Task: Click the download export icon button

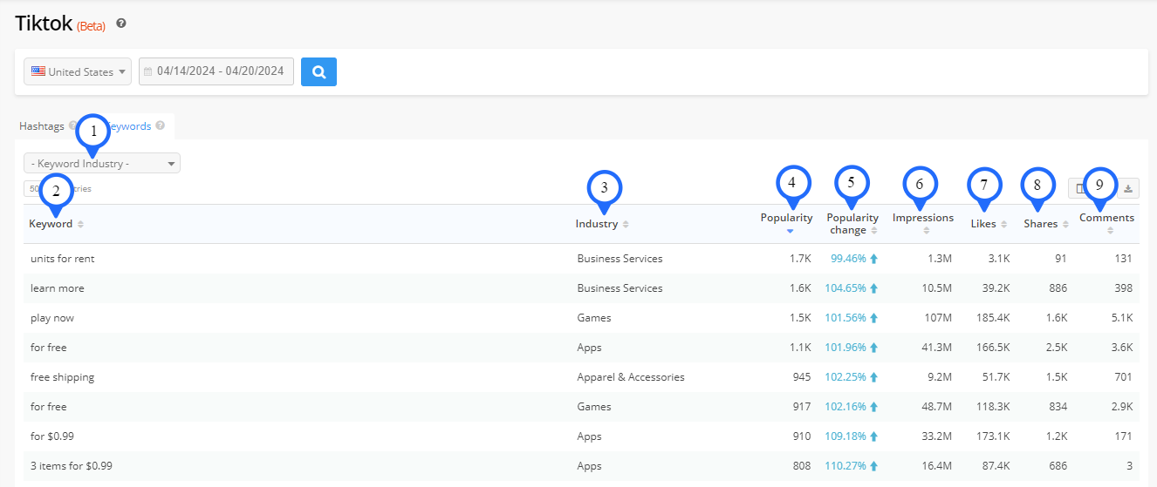Action: [x=1128, y=188]
